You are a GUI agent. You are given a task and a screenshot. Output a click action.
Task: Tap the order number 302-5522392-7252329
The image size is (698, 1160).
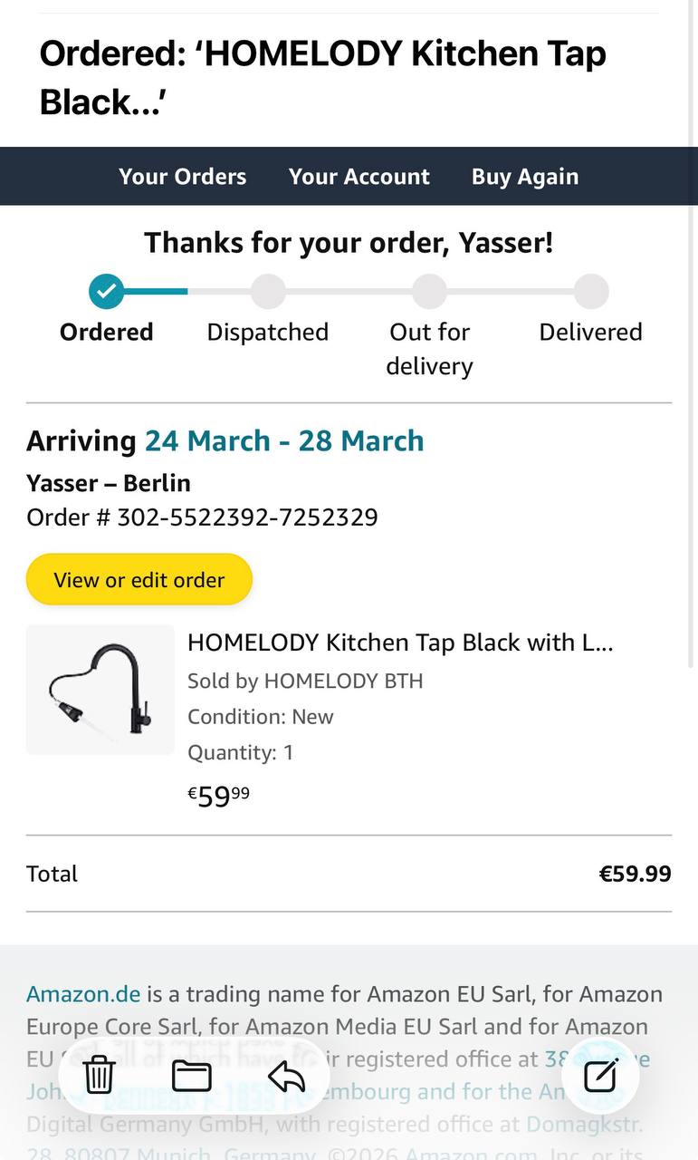[247, 517]
